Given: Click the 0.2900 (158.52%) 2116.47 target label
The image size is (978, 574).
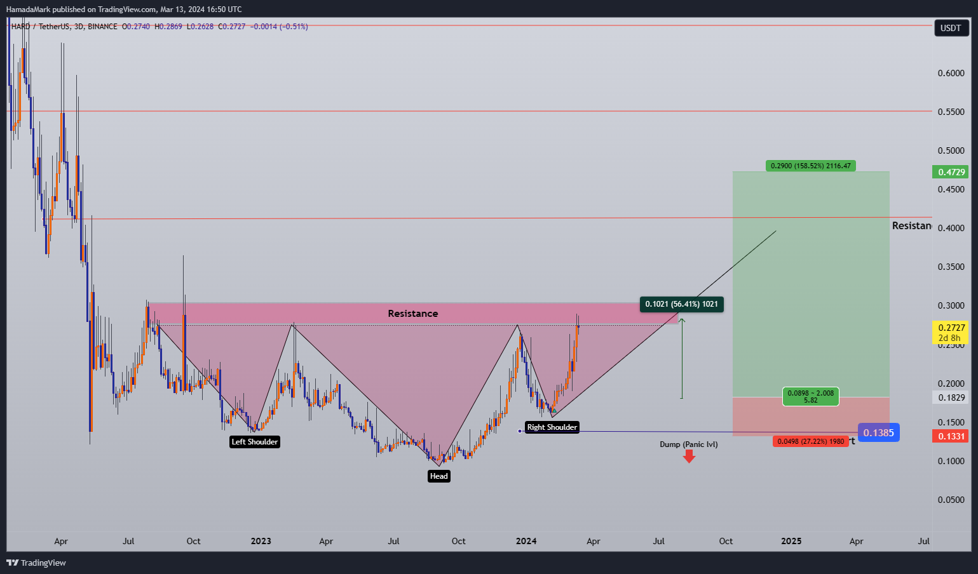Looking at the screenshot, I should pyautogui.click(x=811, y=166).
